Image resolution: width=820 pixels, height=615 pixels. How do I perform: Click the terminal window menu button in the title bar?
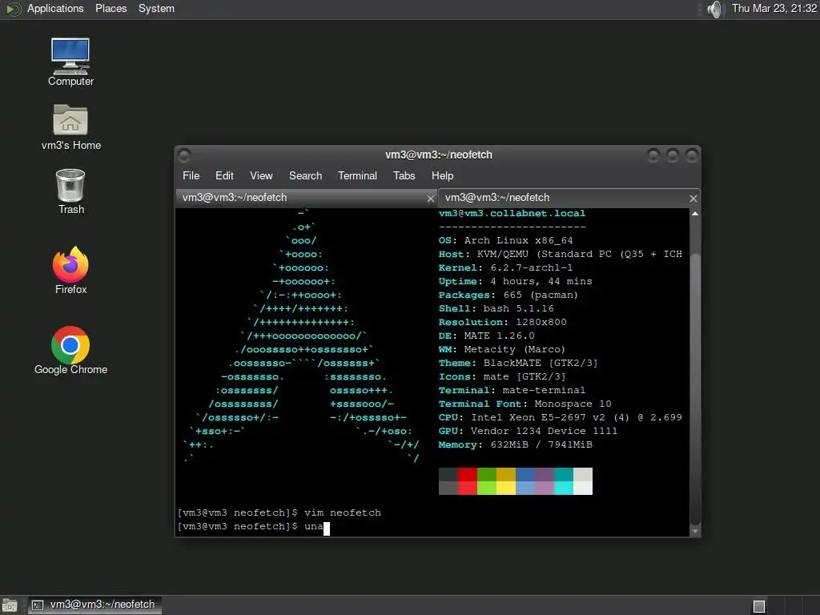(x=184, y=155)
